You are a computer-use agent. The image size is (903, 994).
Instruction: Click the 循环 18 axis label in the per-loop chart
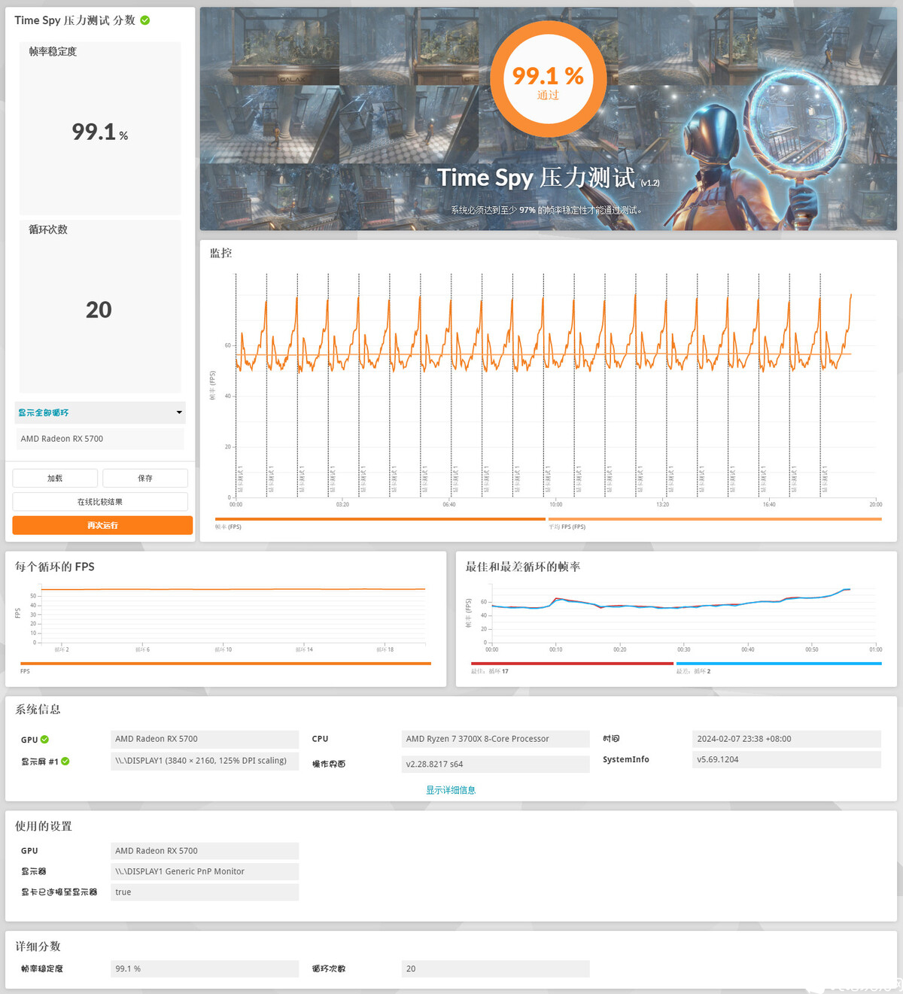[x=385, y=649]
